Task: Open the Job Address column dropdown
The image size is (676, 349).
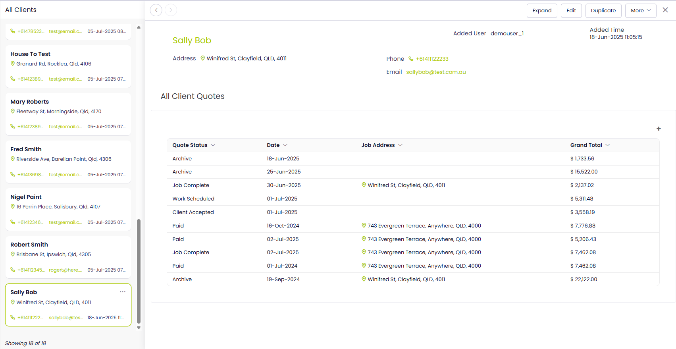Action: coord(401,145)
